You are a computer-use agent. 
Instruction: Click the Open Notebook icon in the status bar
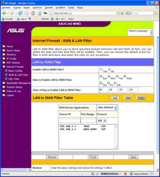(x=131, y=174)
